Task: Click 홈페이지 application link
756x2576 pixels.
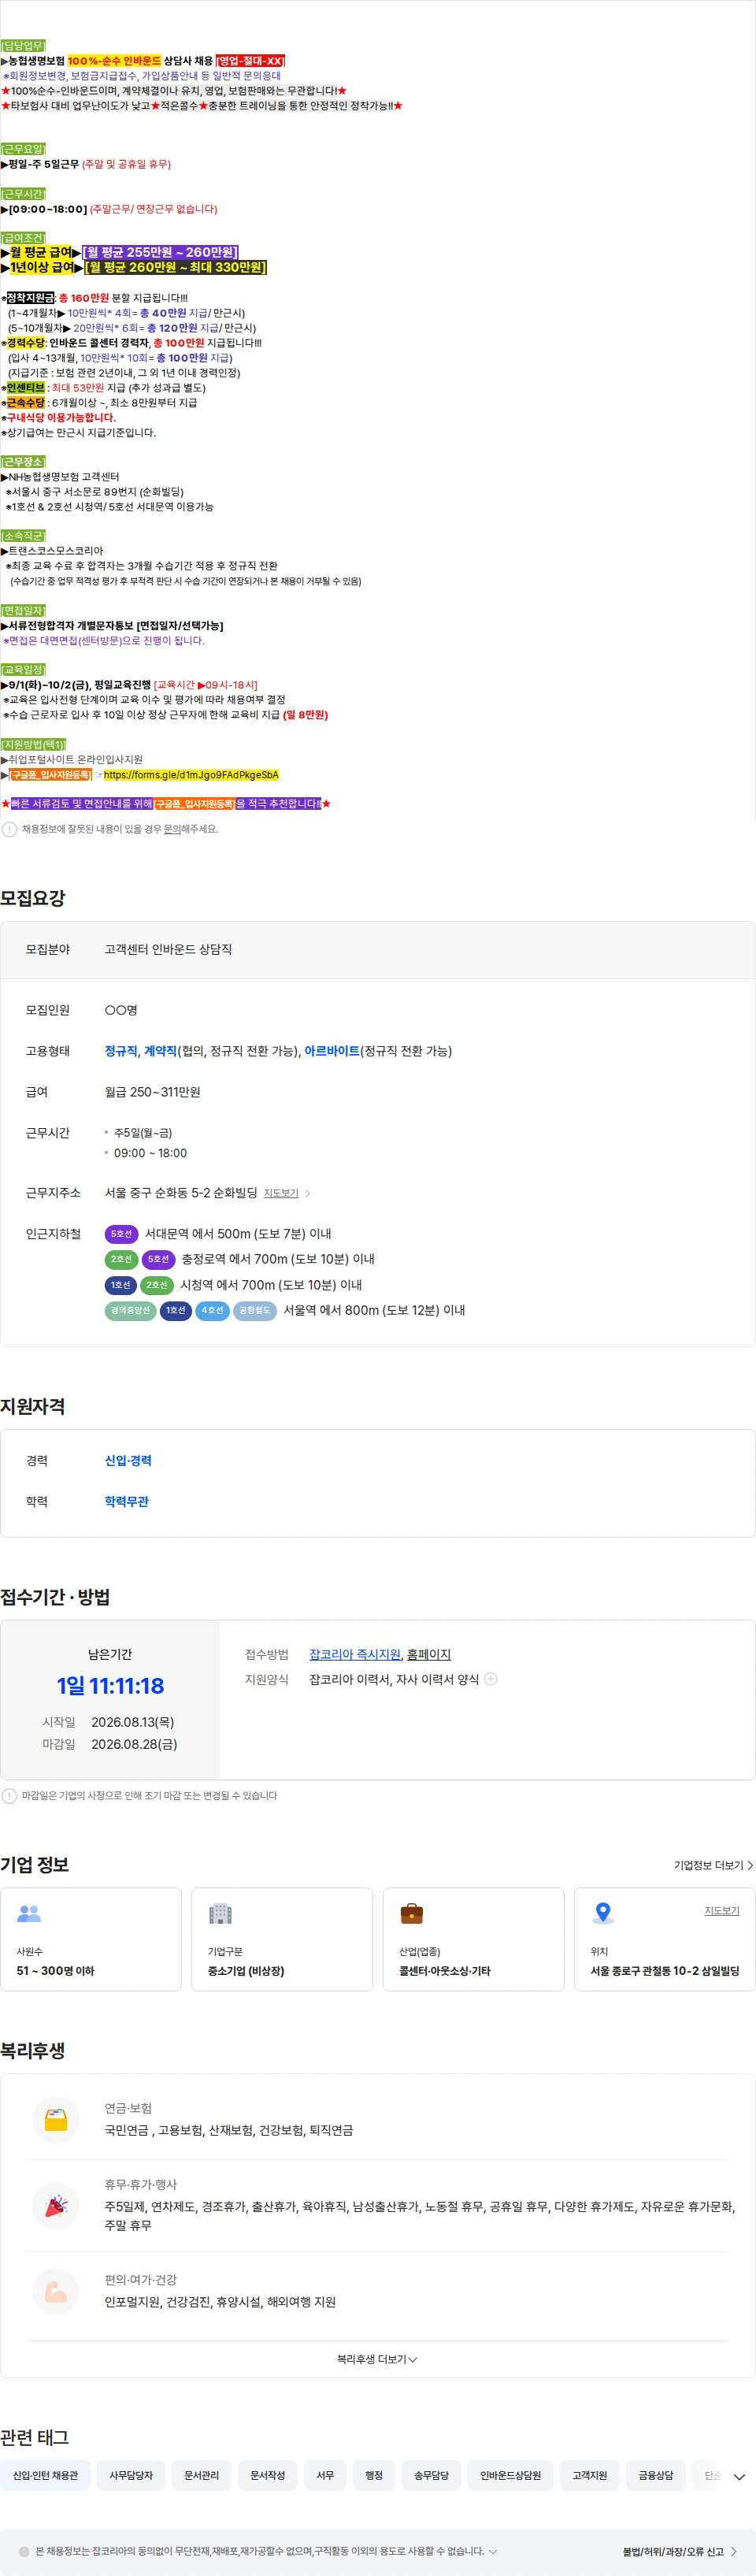Action: (x=429, y=1654)
